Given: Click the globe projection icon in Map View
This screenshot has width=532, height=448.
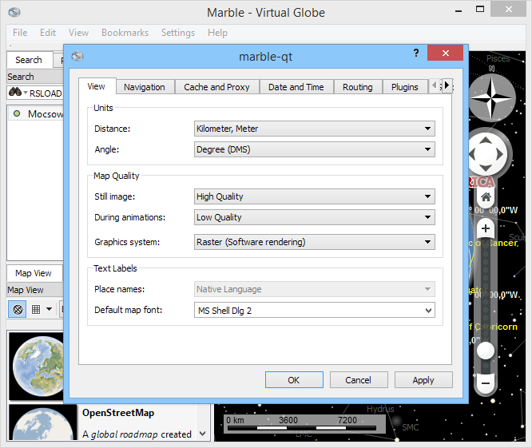Looking at the screenshot, I should [x=18, y=309].
